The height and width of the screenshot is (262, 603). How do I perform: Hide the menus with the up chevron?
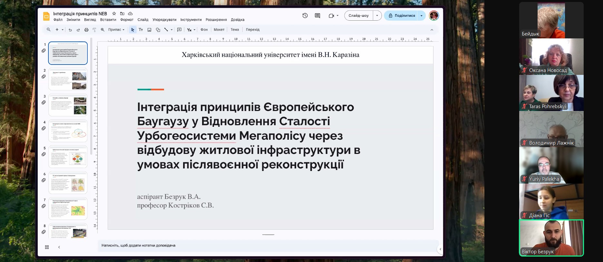432,30
